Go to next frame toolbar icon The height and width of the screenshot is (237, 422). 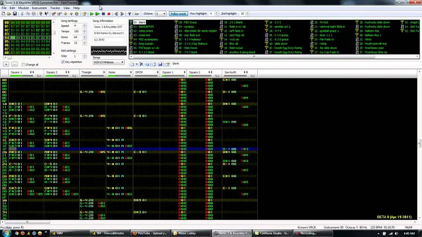coord(122,13)
